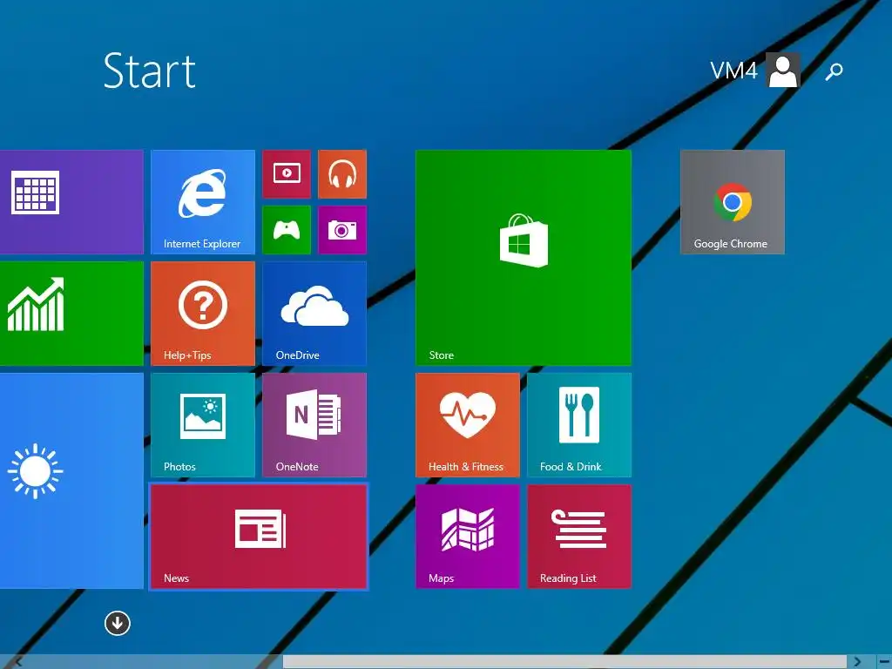892x669 pixels.
Task: Open the Xbox Games controller tile
Action: click(x=287, y=230)
